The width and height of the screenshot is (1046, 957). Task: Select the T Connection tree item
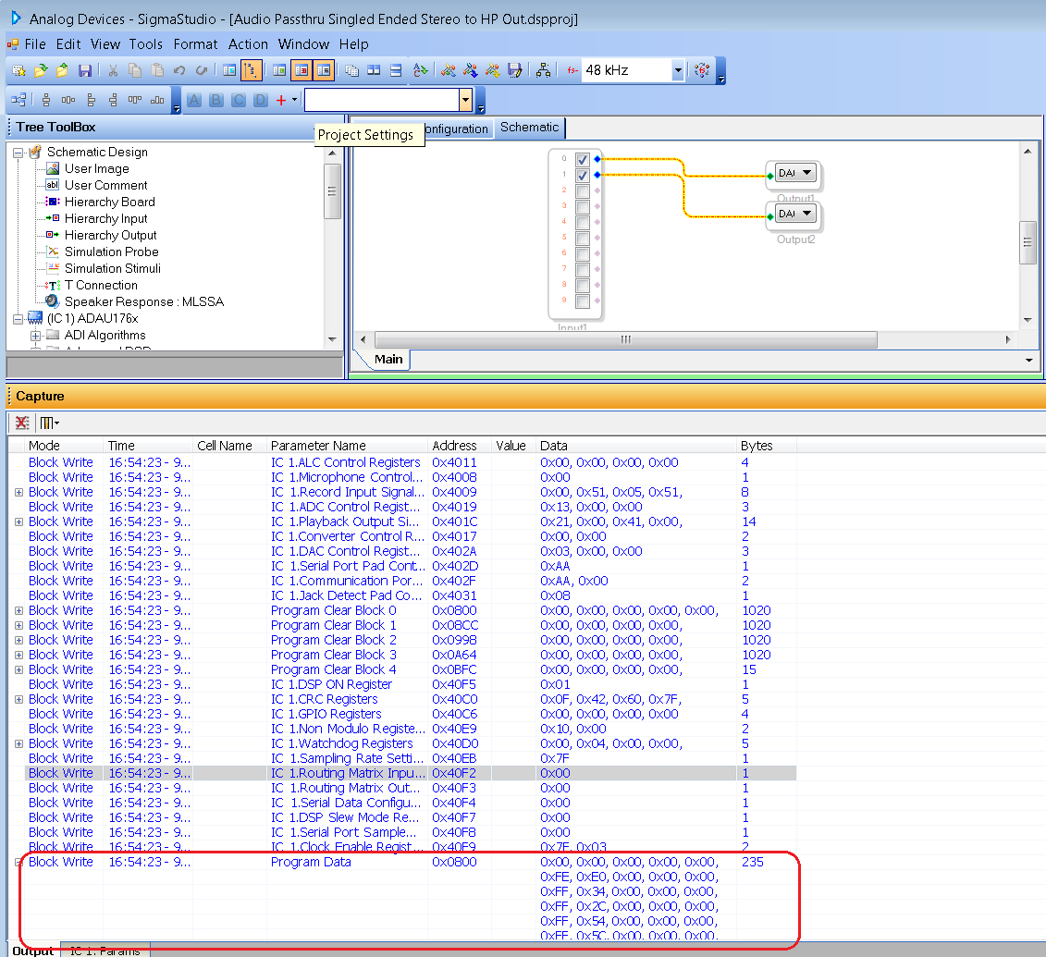(101, 286)
